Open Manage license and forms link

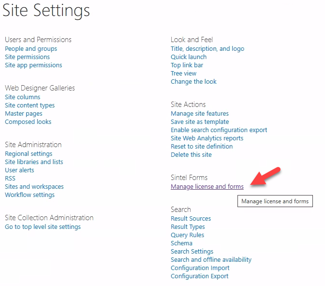pyautogui.click(x=207, y=186)
